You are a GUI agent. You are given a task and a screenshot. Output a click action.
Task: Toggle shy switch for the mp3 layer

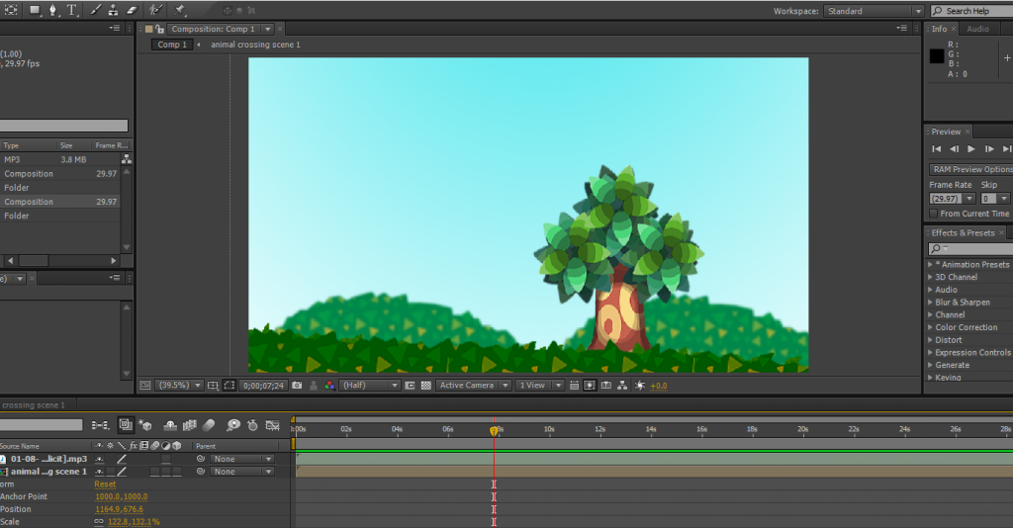[99, 459]
